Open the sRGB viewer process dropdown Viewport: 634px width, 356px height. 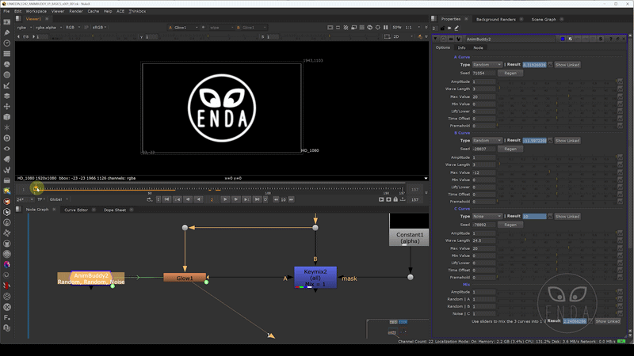[99, 28]
